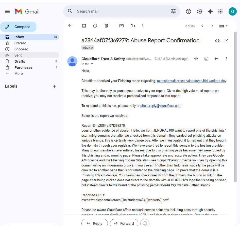Viewport: 240px width, 226px height.
Task: Open the Drafts folder
Action: (29, 61)
